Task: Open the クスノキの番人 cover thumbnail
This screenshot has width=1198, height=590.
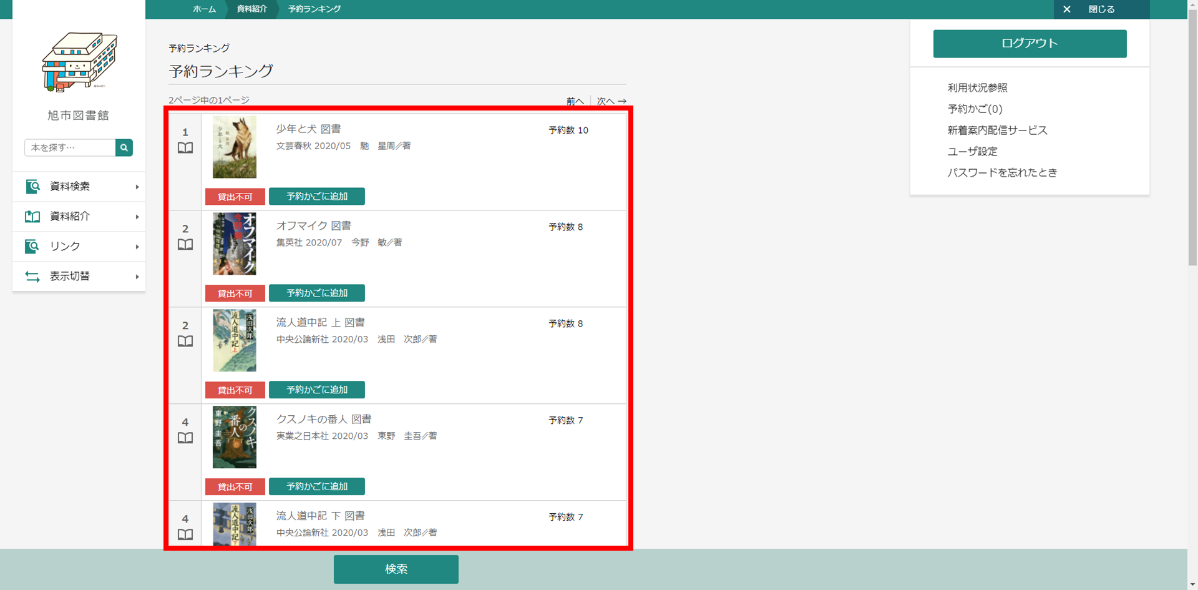Action: click(235, 437)
